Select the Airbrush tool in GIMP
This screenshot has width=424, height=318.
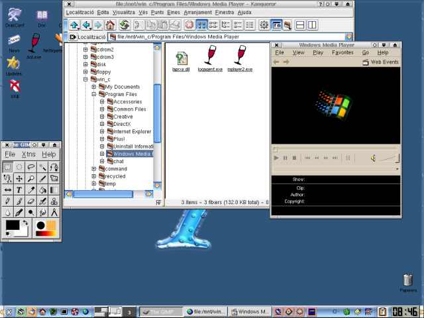(x=42, y=201)
